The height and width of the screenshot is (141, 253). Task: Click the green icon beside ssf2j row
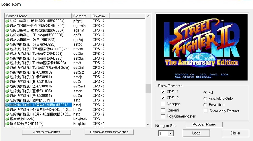[x=7, y=82]
